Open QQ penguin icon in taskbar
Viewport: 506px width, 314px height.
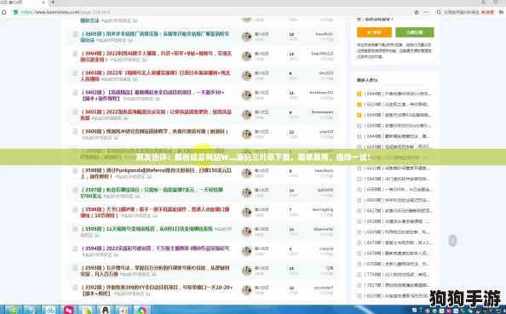(x=105, y=310)
